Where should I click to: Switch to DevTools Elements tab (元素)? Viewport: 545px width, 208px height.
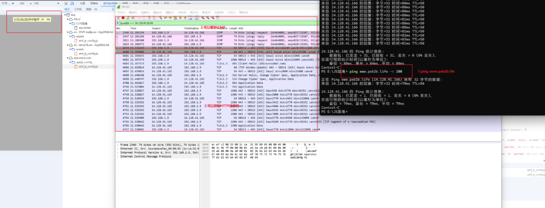pos(82,4)
